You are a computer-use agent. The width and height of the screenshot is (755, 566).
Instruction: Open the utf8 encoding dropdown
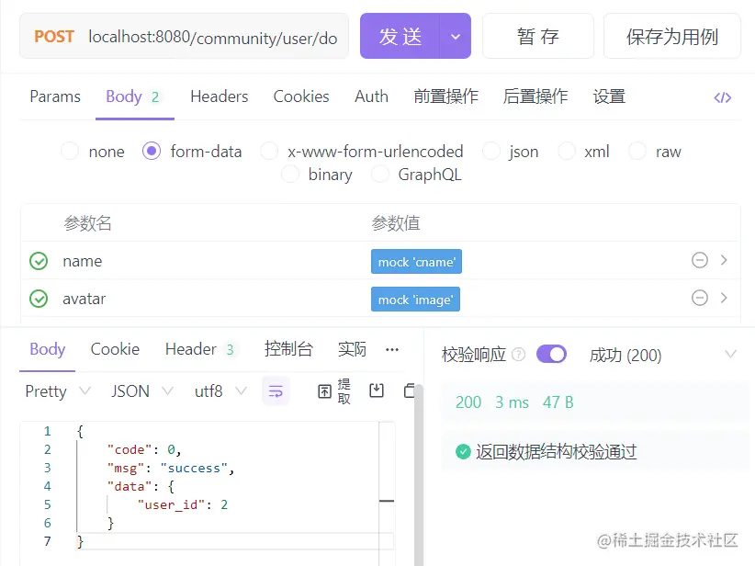pos(220,391)
